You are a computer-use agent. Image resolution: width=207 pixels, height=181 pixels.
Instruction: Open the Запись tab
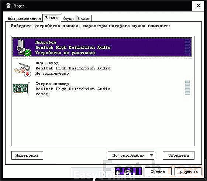[x=52, y=18]
